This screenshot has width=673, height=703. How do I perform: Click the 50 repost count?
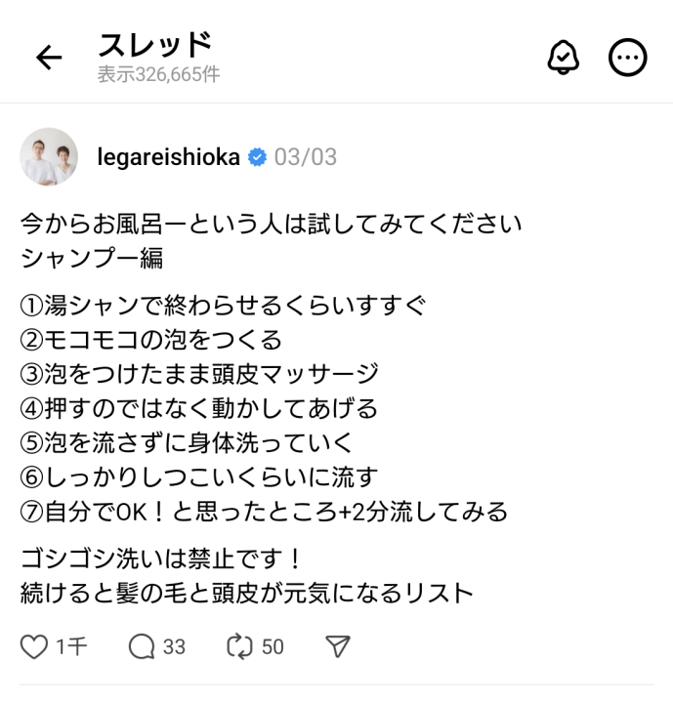tap(273, 647)
